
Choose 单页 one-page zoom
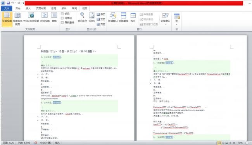coord(101,14)
